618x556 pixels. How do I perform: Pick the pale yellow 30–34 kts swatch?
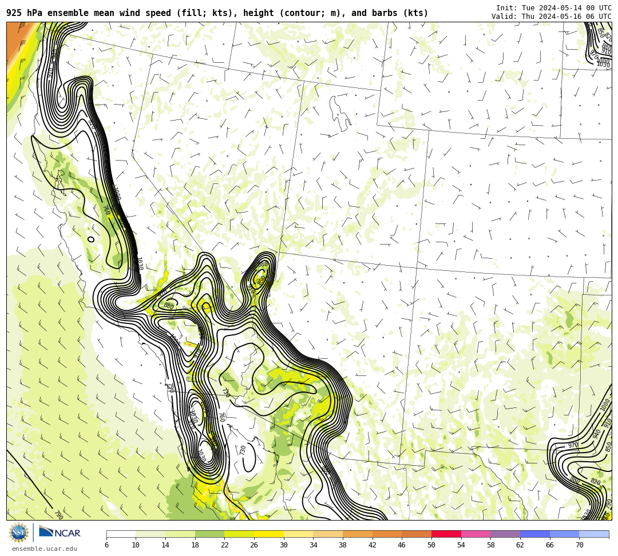[x=298, y=534]
